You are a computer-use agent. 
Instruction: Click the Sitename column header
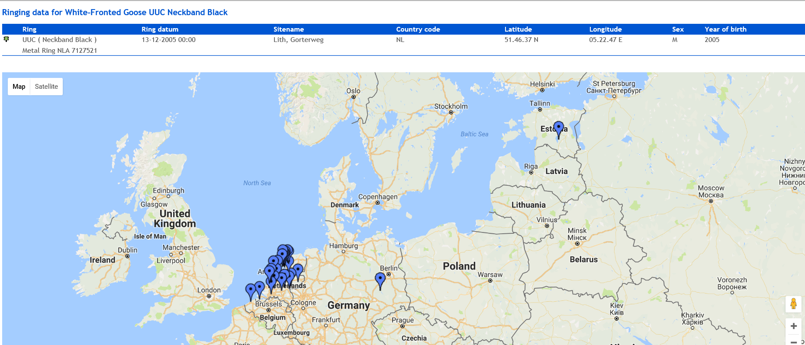pos(289,29)
